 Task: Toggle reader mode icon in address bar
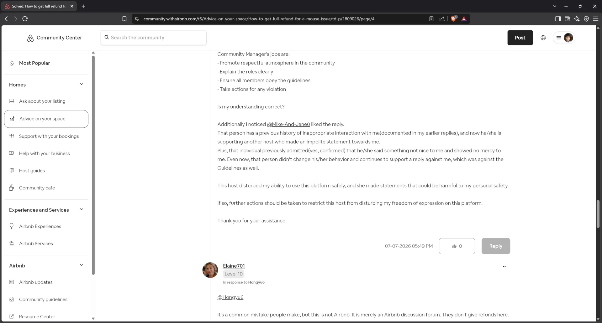[x=431, y=19]
